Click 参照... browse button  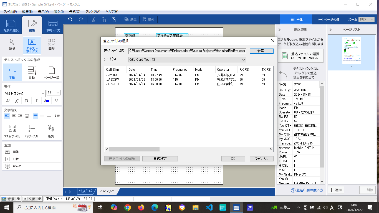(x=262, y=51)
